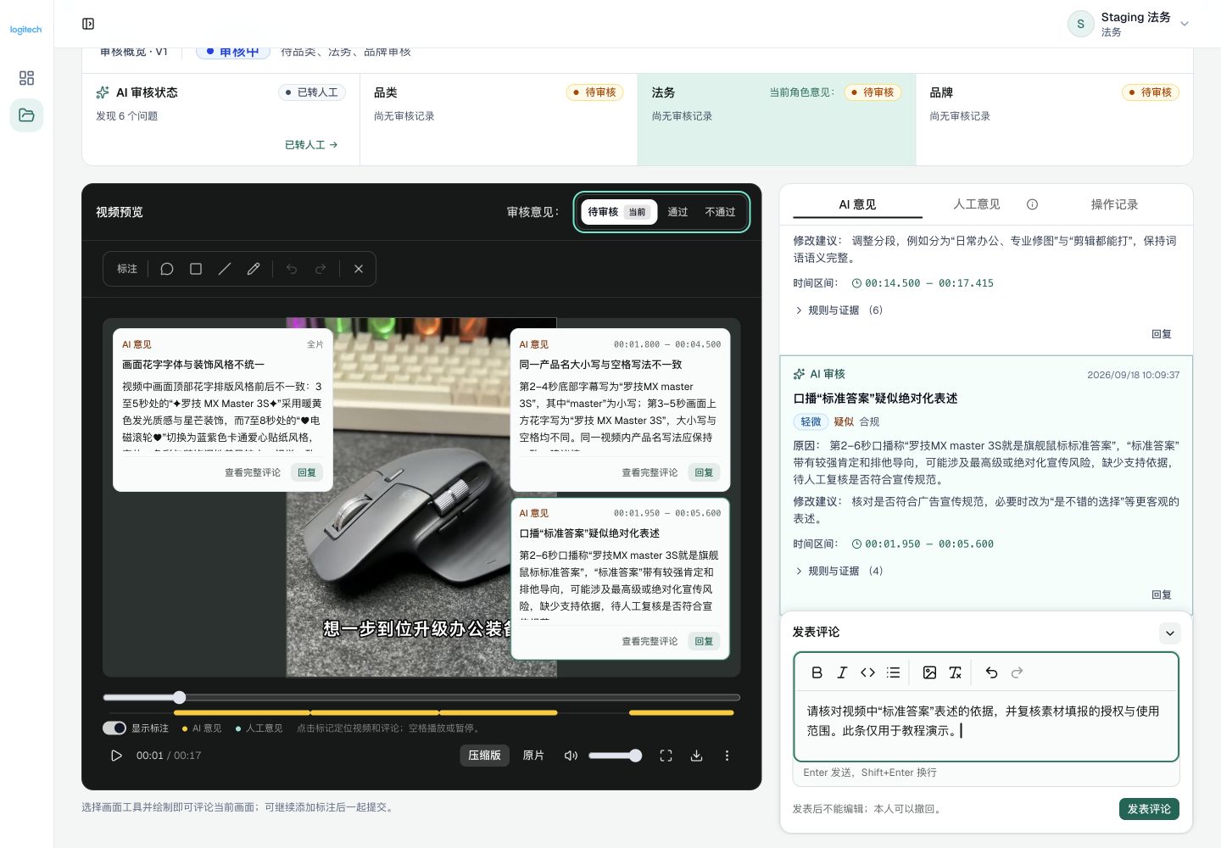
Task: Toggle AI 意见 legend marker
Action: (202, 728)
